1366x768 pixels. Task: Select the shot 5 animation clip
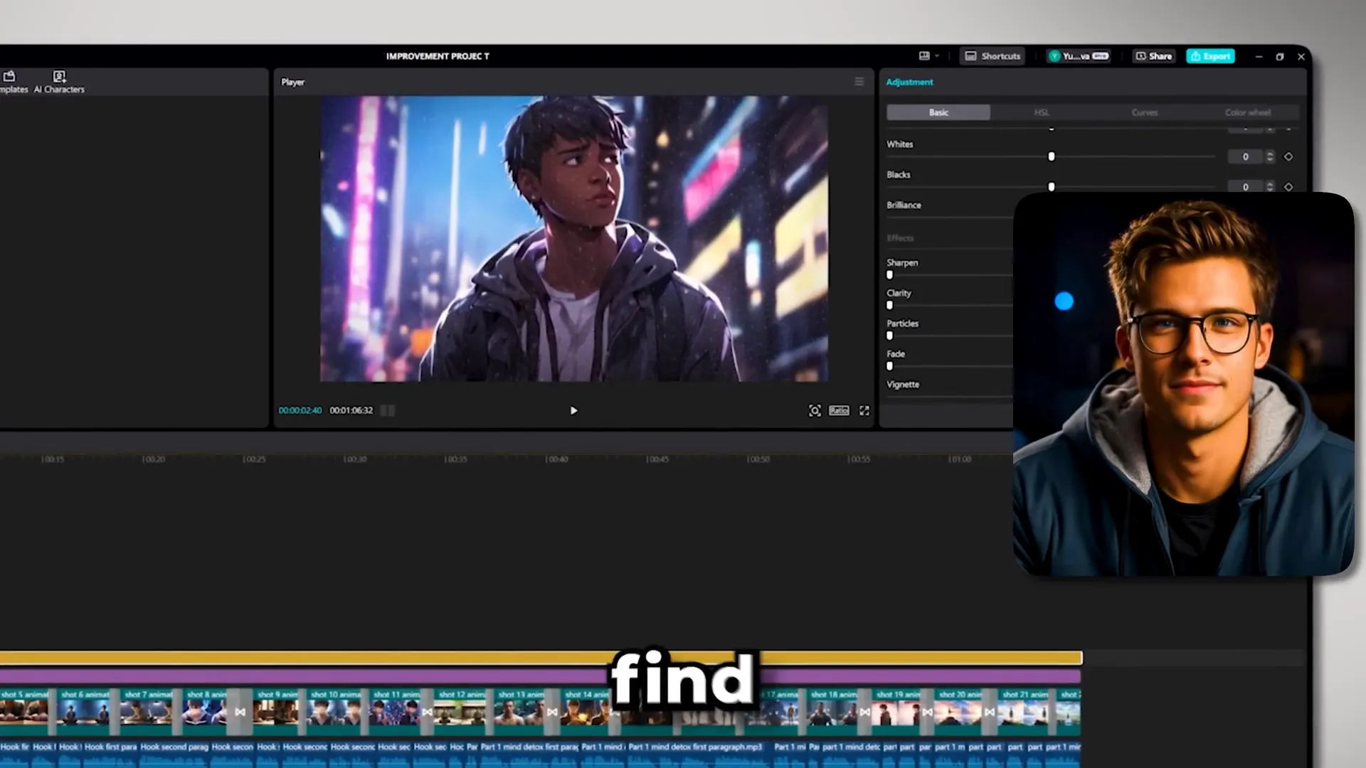point(24,711)
